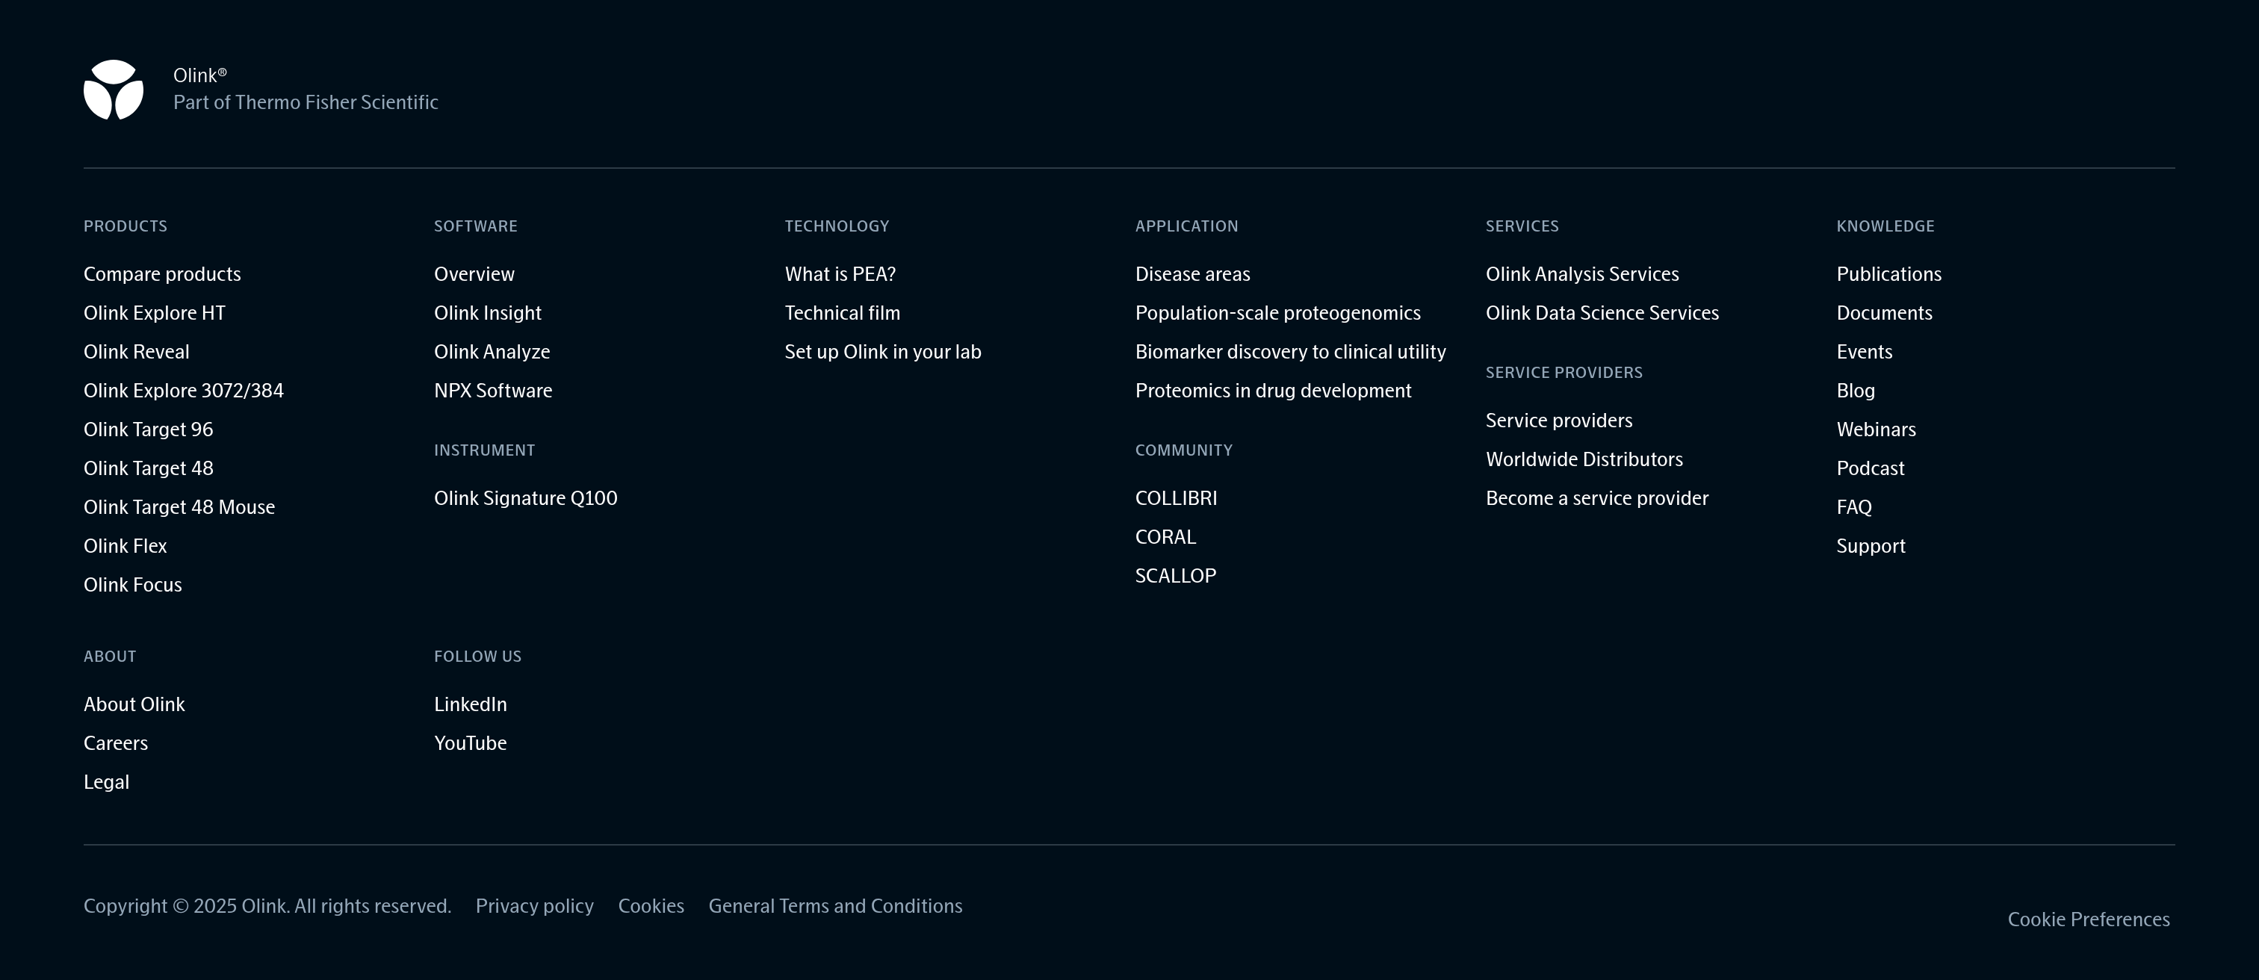The width and height of the screenshot is (2259, 980).
Task: Follow Olink on LinkedIn
Action: tap(470, 704)
